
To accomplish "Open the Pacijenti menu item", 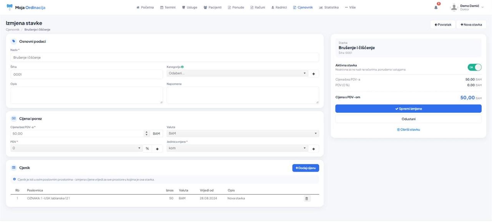I will point(213,7).
